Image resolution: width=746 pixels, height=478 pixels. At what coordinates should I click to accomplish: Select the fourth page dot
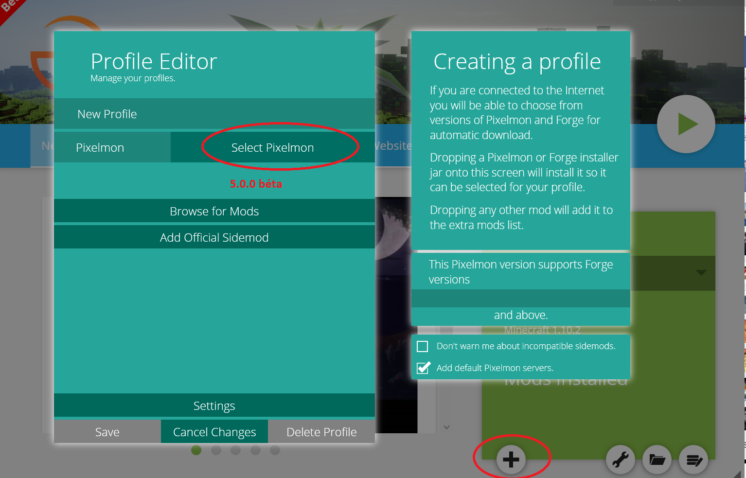tap(256, 450)
